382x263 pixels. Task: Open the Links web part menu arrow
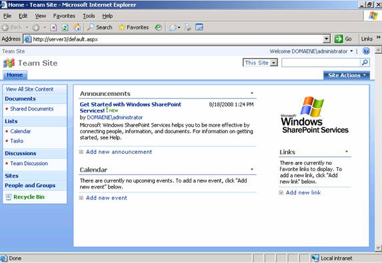click(x=347, y=152)
